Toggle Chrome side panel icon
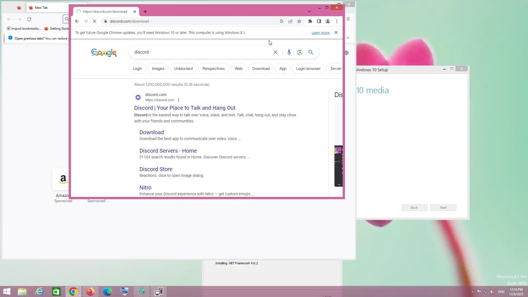The image size is (528, 297). (x=319, y=21)
